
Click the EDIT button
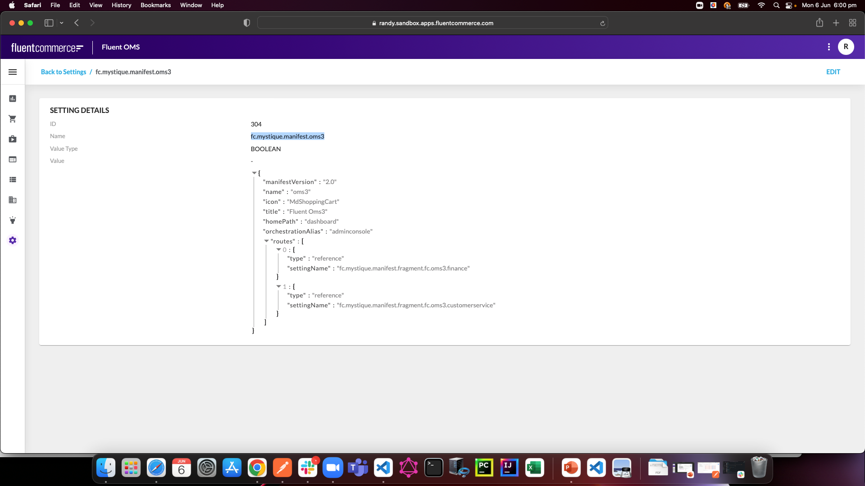click(x=833, y=72)
